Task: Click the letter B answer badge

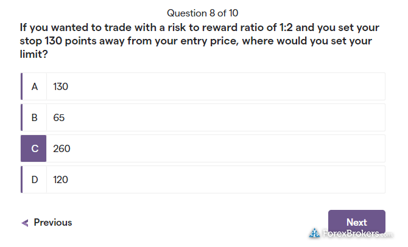Action: click(x=35, y=117)
